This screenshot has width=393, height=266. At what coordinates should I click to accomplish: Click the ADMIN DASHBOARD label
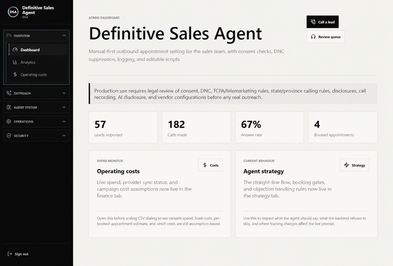coord(104,18)
